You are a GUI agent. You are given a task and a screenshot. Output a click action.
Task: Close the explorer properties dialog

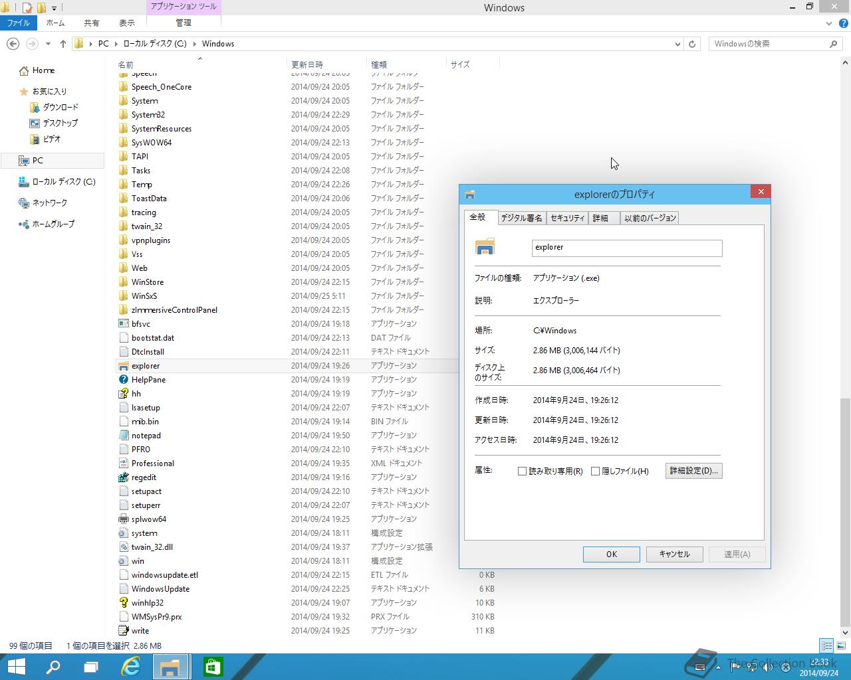pyautogui.click(x=761, y=192)
